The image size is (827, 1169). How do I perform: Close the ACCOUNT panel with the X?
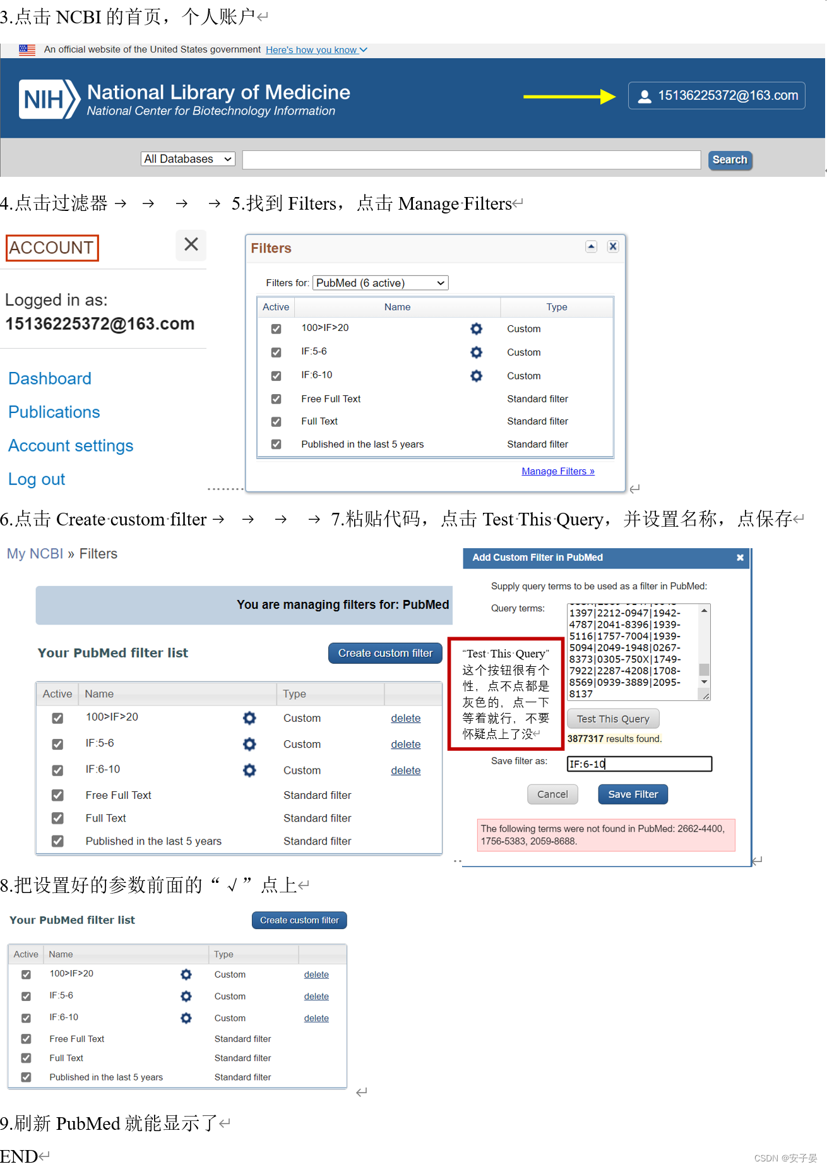191,244
